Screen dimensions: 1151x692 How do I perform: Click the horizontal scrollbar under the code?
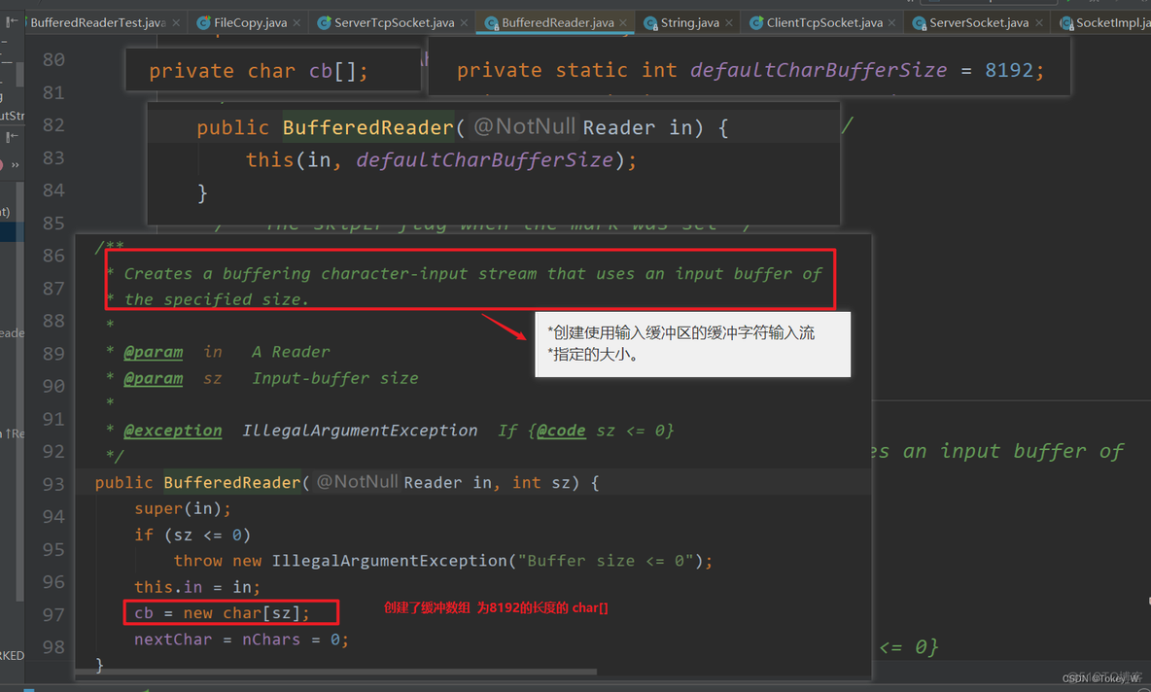coord(337,671)
